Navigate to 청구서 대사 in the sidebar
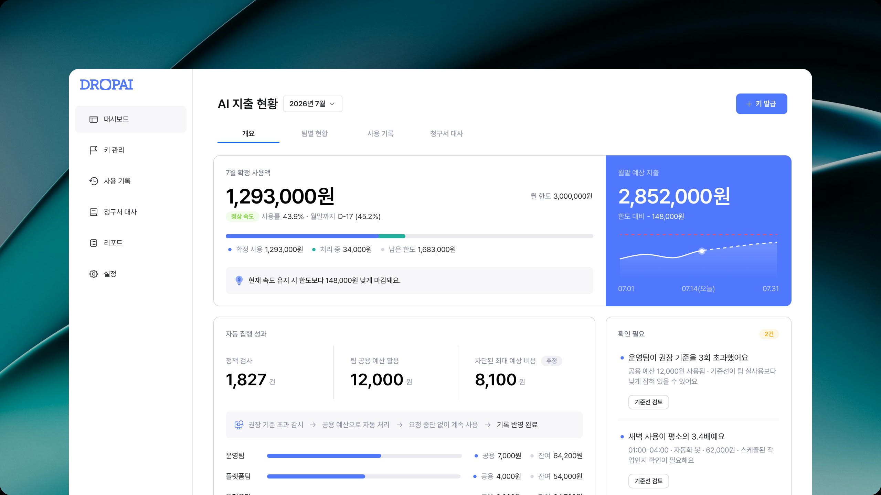This screenshot has width=881, height=495. coord(131,212)
